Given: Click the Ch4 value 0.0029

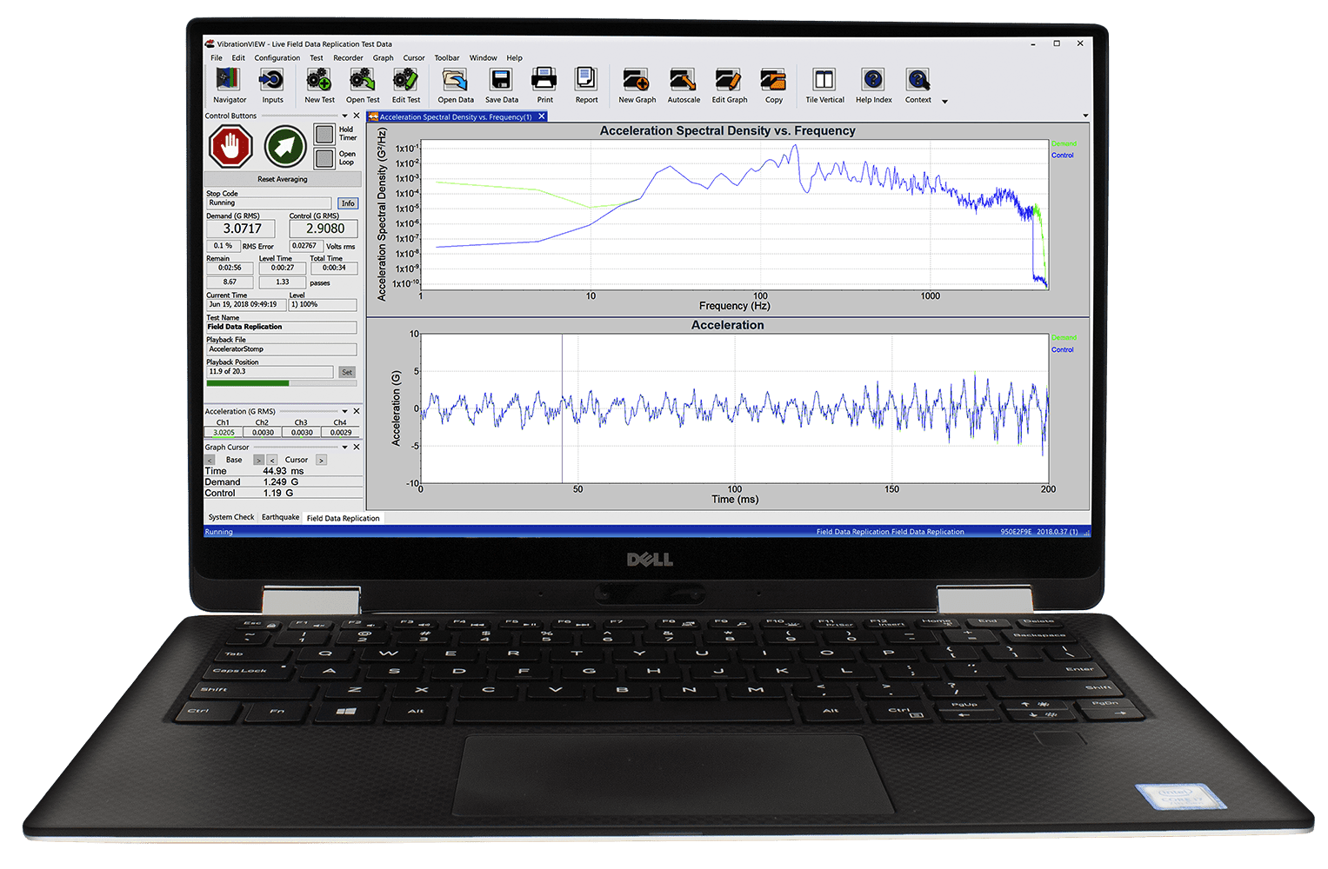Looking at the screenshot, I should coord(341,432).
